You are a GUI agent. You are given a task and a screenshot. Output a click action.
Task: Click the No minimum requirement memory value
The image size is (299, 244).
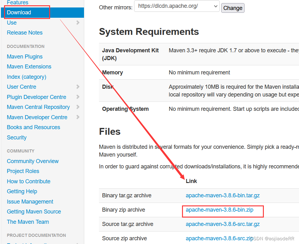pos(199,73)
